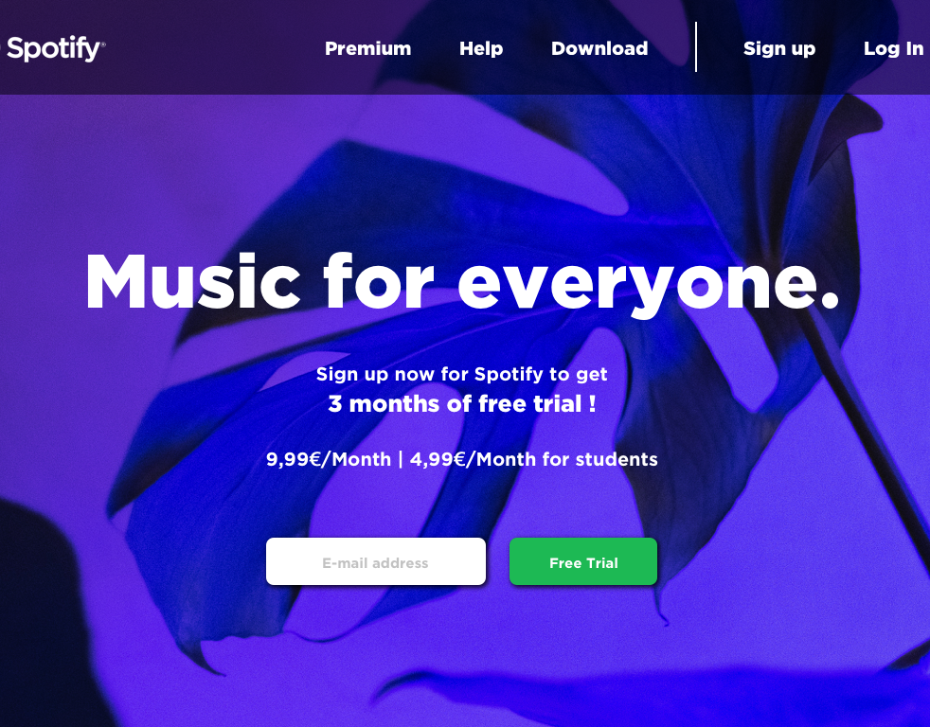Image resolution: width=930 pixels, height=727 pixels.
Task: Click the registered trademark symbol beside Spotify
Action: pyautogui.click(x=104, y=44)
